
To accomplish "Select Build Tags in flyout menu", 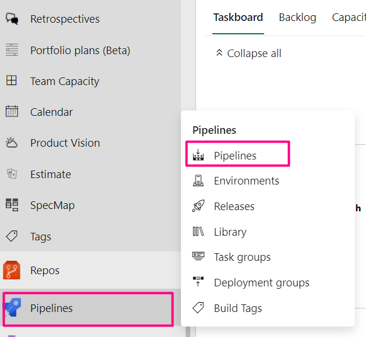I will 237,308.
